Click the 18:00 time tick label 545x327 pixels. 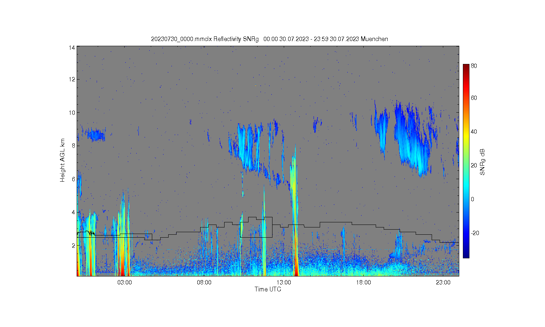click(363, 283)
